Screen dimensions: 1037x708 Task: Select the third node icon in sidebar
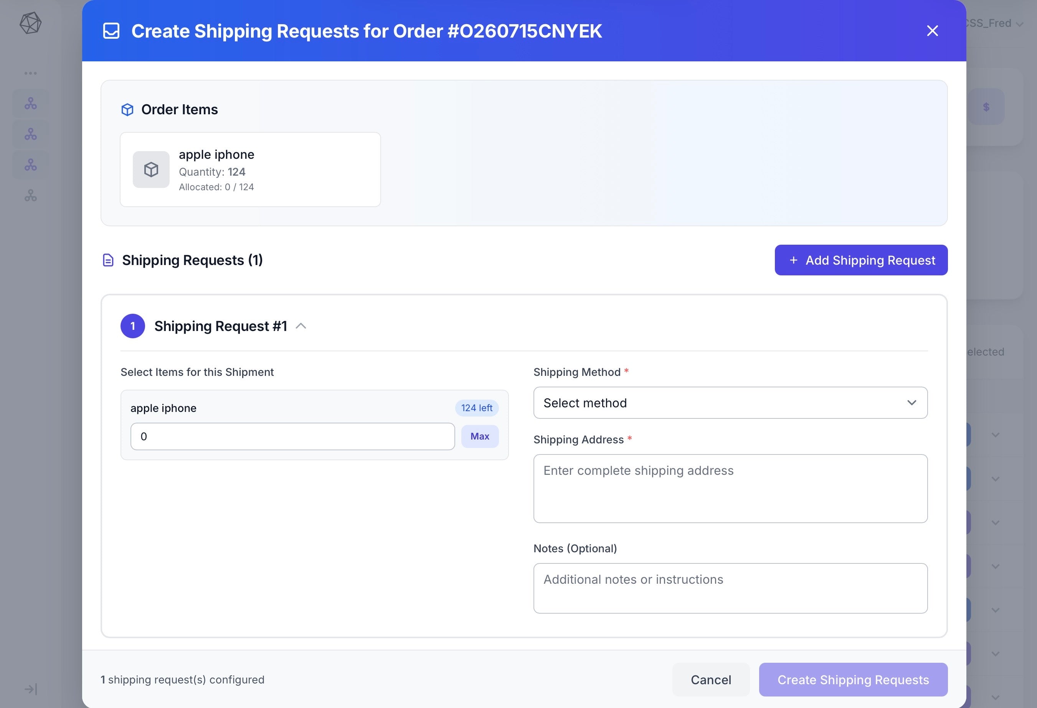[x=30, y=165]
